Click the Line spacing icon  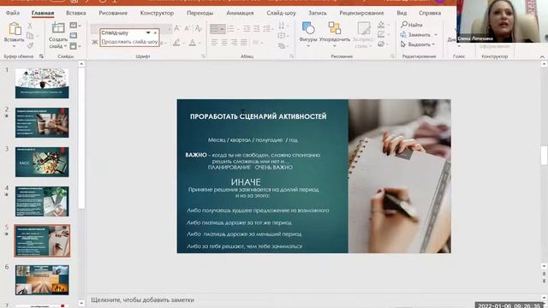pos(267,29)
